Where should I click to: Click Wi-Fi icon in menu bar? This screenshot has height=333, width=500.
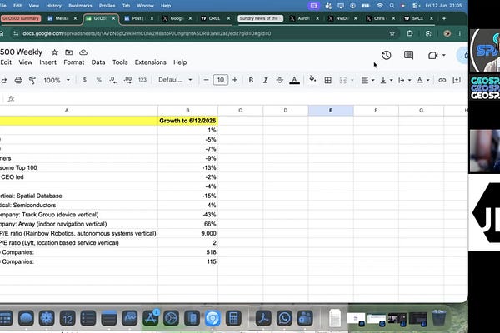[380, 6]
